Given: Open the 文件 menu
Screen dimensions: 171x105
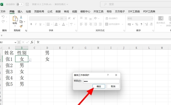Looking at the screenshot, I should pos(3,11).
